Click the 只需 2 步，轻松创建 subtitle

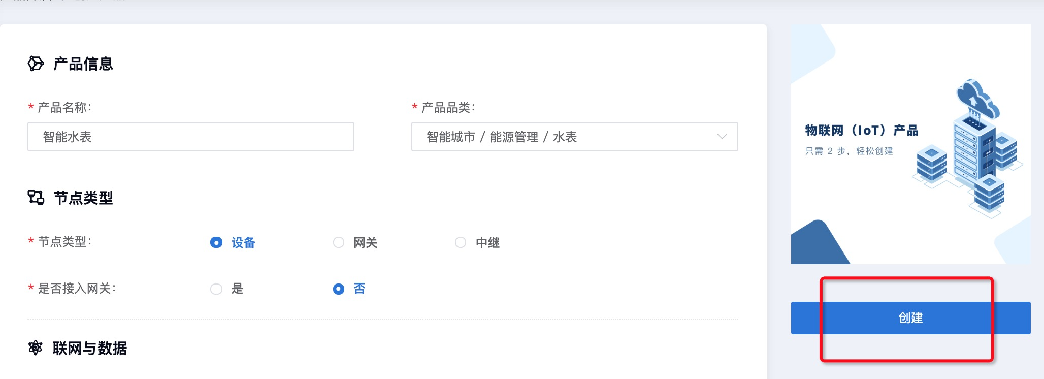tap(849, 151)
